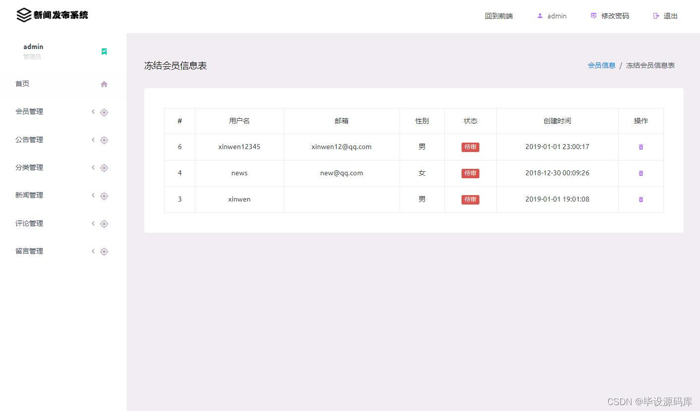Click the target icon beside 新闻管理
The width and height of the screenshot is (700, 411).
point(104,196)
